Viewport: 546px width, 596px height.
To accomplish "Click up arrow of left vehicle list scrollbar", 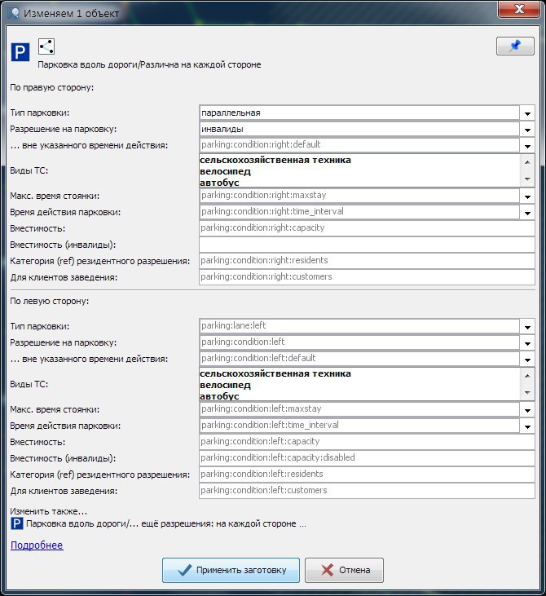I will coord(527,376).
